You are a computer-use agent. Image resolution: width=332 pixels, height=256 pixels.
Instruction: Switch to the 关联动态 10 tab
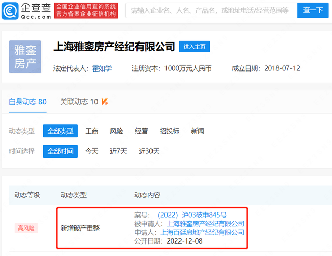79,102
